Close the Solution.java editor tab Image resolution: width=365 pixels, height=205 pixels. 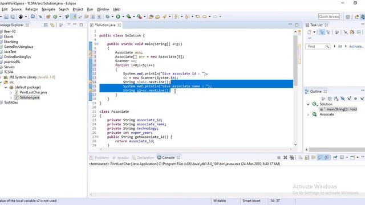point(119,25)
